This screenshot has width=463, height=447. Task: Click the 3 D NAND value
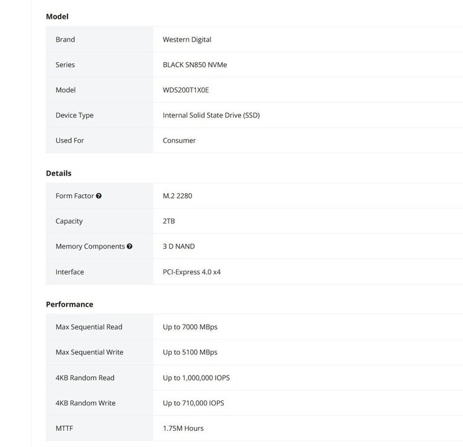[179, 246]
